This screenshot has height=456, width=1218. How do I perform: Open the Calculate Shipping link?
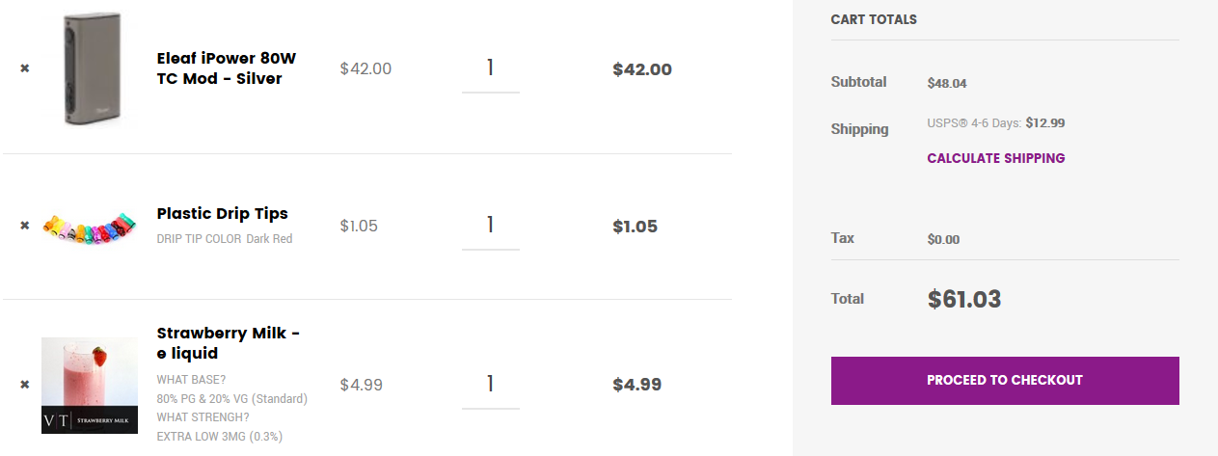tap(996, 158)
